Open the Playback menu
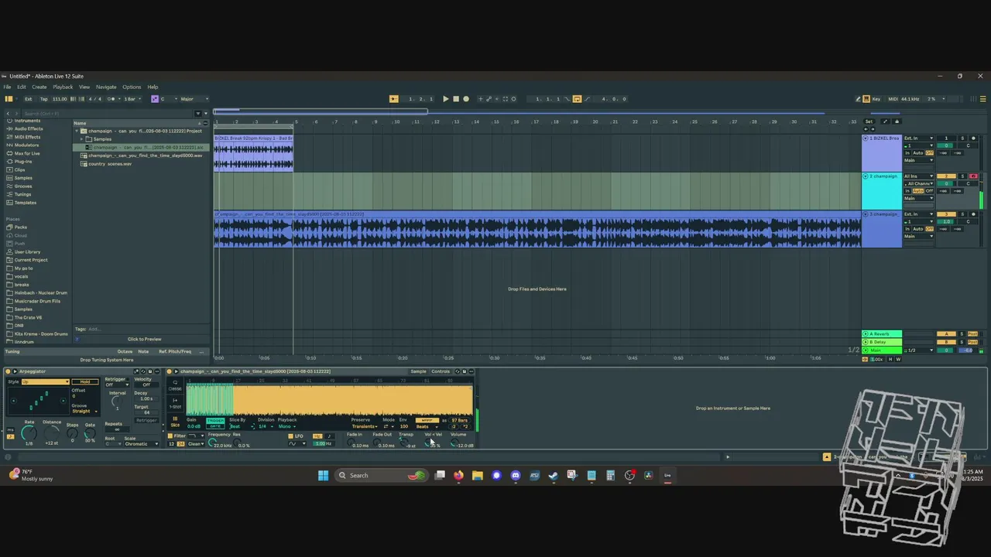The width and height of the screenshot is (991, 557). (63, 87)
